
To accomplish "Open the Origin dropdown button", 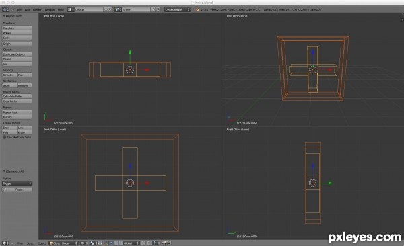I will [x=17, y=44].
